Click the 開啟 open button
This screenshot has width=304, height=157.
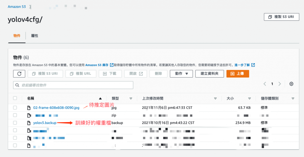[135, 74]
